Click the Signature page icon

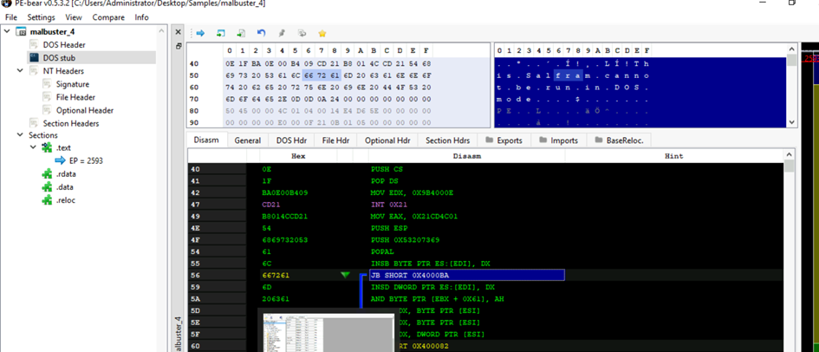pyautogui.click(x=48, y=84)
